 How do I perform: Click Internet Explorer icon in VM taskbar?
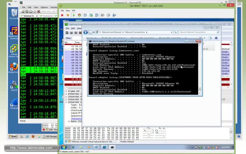click(x=73, y=147)
